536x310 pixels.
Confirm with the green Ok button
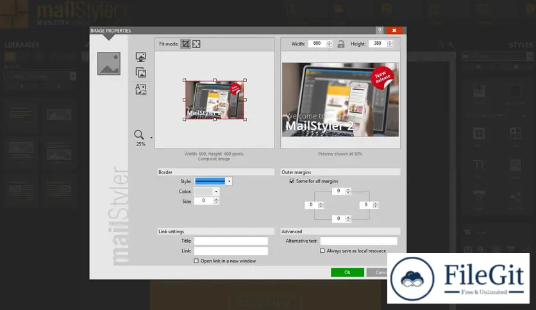(x=348, y=272)
